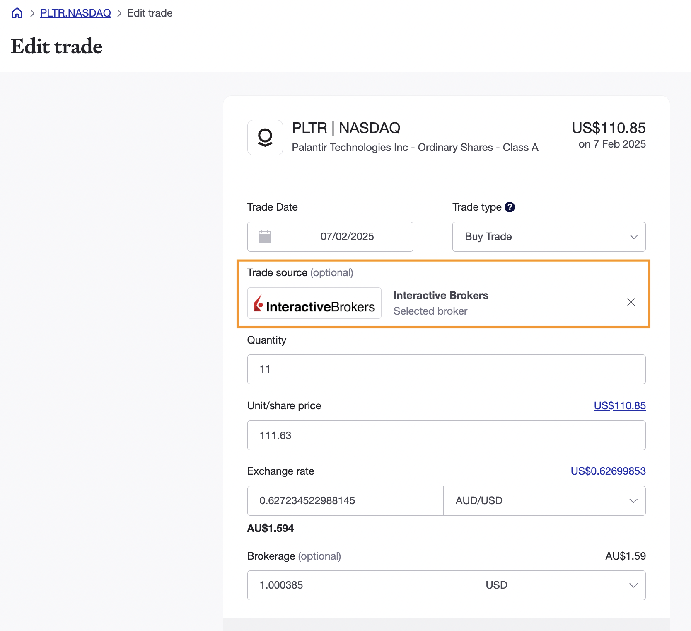Apply the US$110.85 suggested share price
The width and height of the screenshot is (691, 631).
pos(620,405)
